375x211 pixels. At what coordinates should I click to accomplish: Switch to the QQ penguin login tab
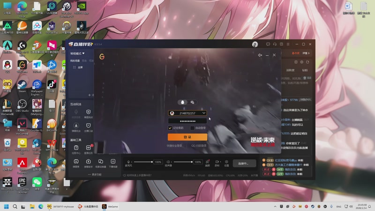182,102
